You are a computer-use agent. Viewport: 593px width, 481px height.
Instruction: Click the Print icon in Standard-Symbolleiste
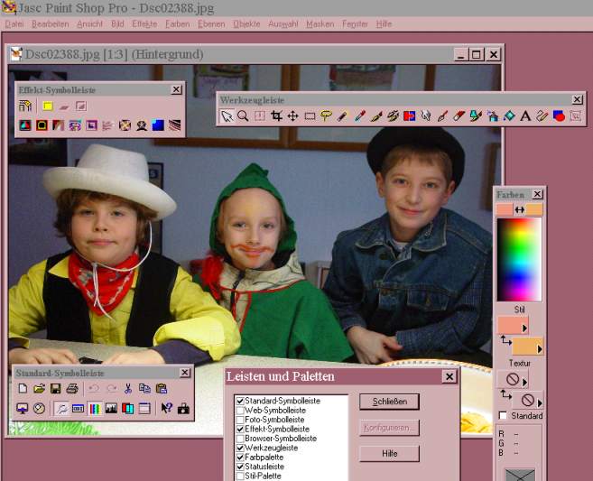click(x=72, y=388)
